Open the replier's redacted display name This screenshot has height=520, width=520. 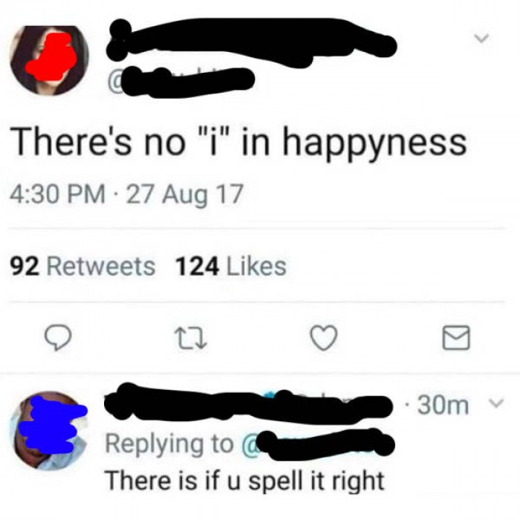pyautogui.click(x=248, y=404)
